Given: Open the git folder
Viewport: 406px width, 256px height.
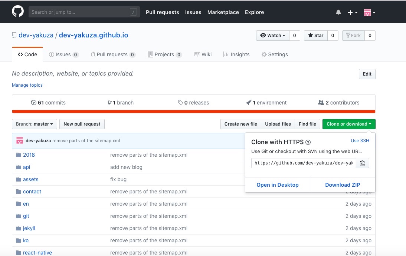Looking at the screenshot, I should pyautogui.click(x=26, y=216).
